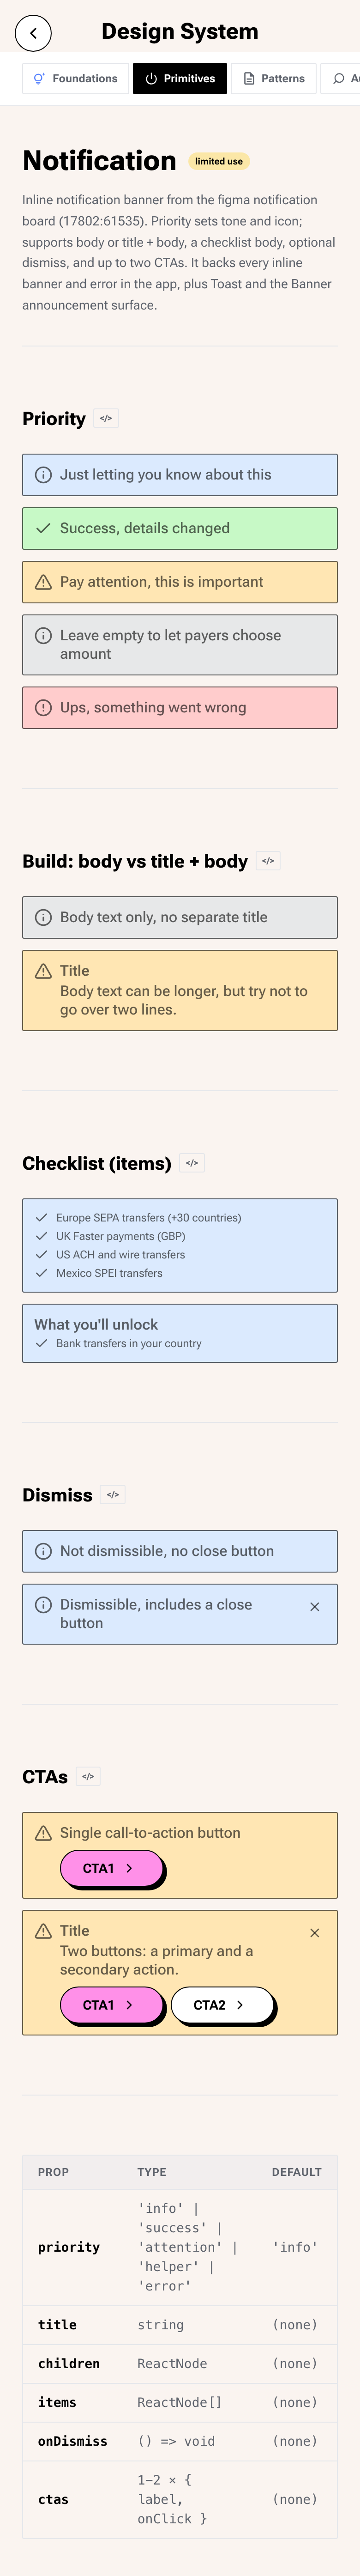Viewport: 360px width, 2576px height.
Task: Click the info icon in the blue priority banner
Action: (x=43, y=475)
